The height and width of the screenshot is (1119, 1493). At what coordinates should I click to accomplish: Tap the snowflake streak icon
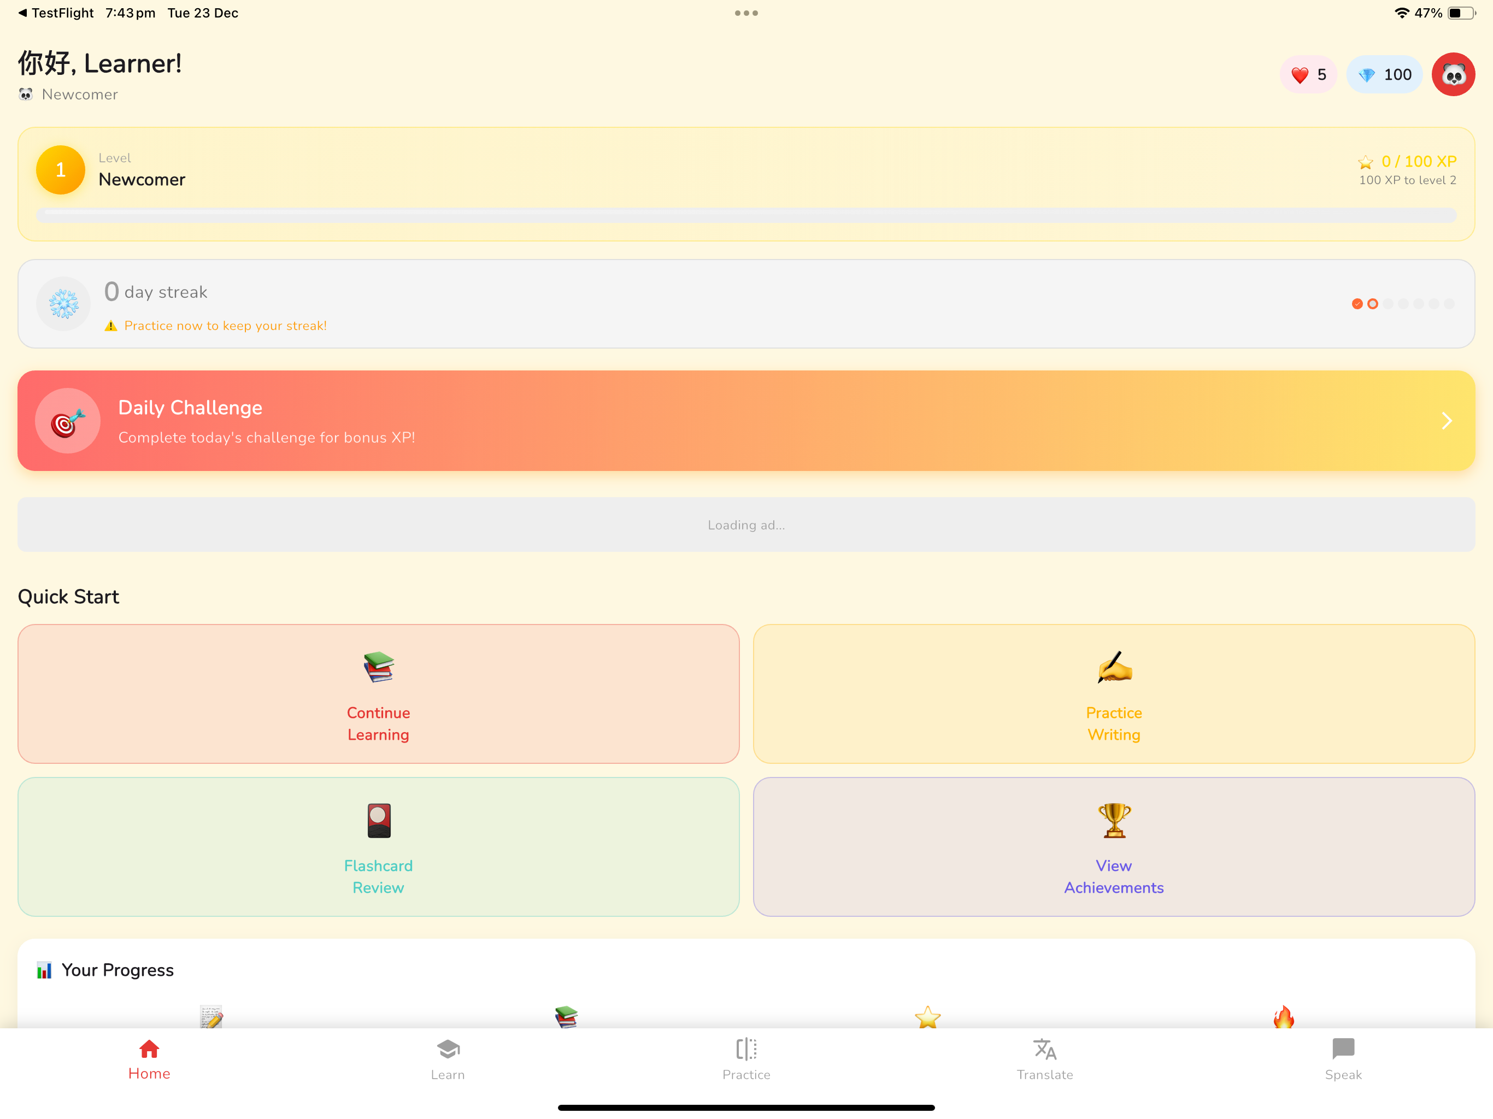[x=63, y=304]
